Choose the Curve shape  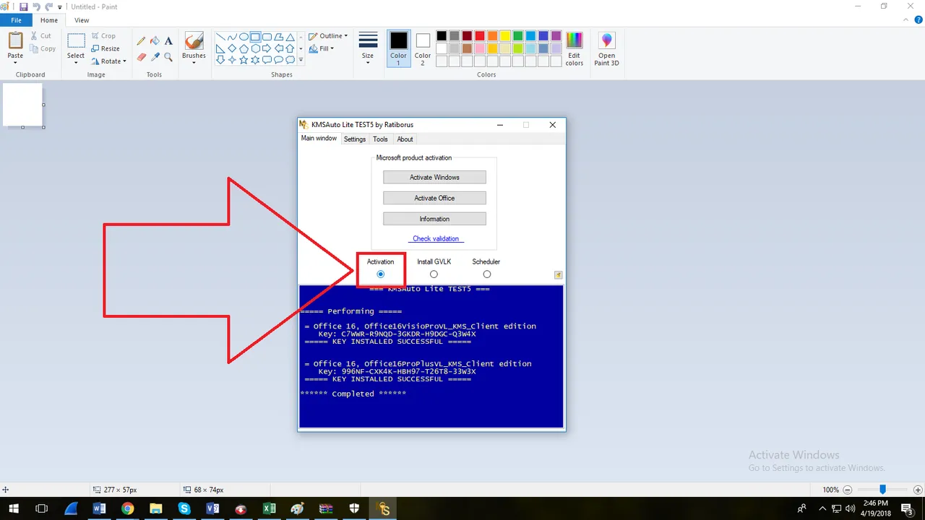click(x=232, y=37)
